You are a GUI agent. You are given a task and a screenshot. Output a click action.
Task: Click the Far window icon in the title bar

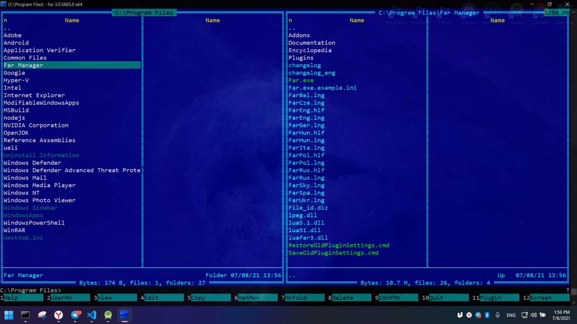coord(4,4)
